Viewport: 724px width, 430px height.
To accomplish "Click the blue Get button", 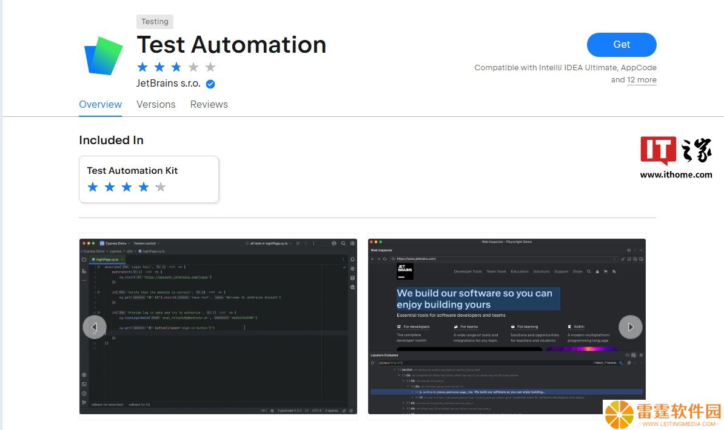I will click(622, 45).
